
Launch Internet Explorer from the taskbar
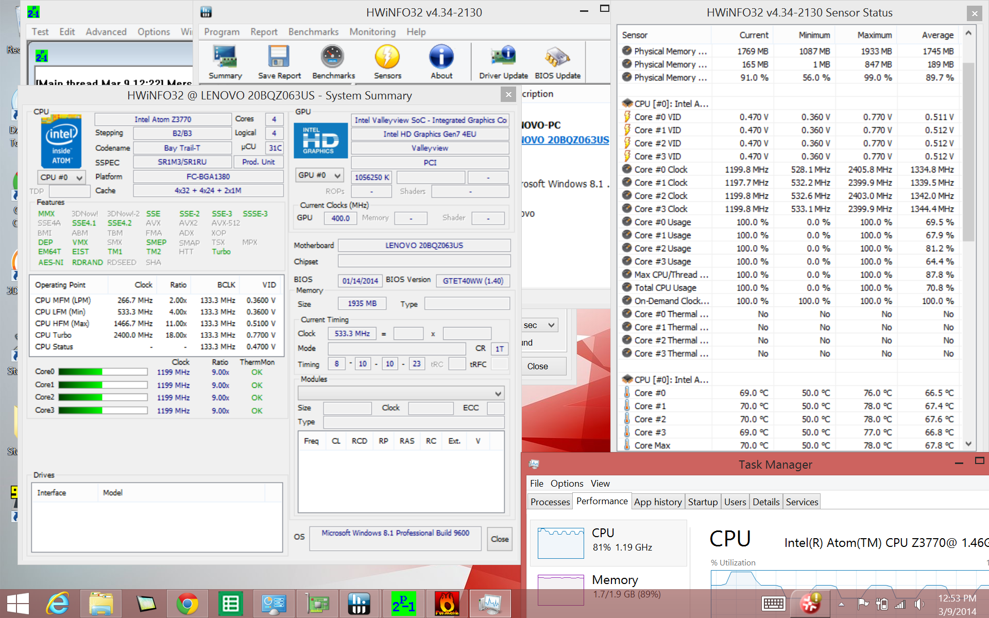[x=58, y=603]
